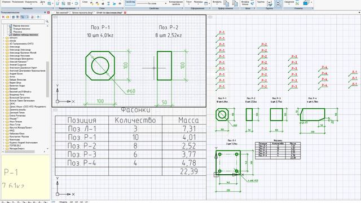This screenshot has width=361, height=203.
Task: Expand the Редактирование panel arrow
Action: click(78, 8)
